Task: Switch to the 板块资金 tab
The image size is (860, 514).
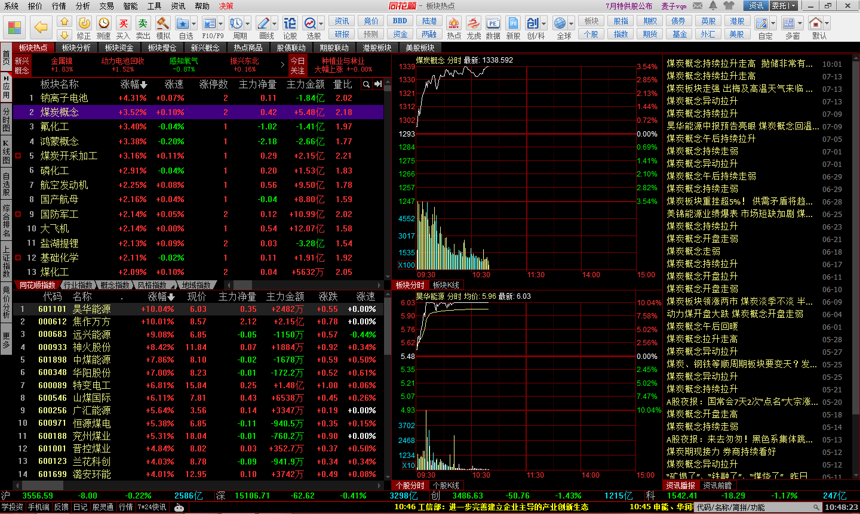Action: [119, 48]
